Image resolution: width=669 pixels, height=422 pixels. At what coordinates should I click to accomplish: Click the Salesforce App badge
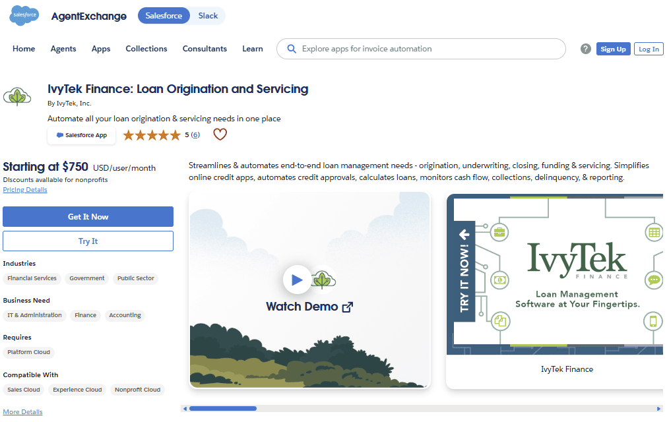click(x=82, y=135)
